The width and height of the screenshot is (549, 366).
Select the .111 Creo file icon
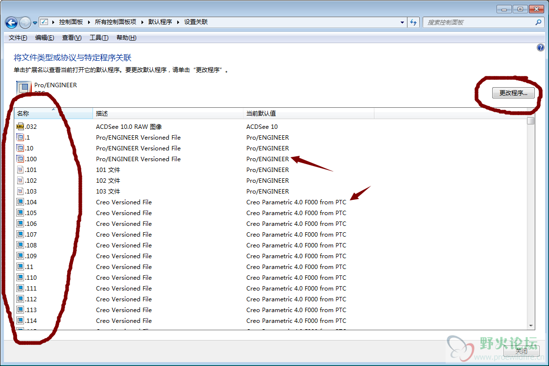point(20,289)
